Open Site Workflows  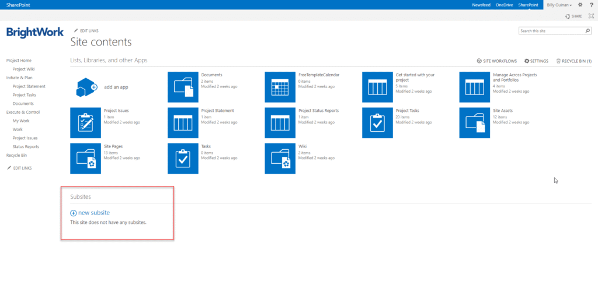click(x=497, y=61)
